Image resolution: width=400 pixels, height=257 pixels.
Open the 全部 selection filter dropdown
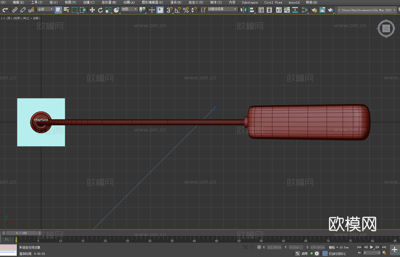[x=46, y=9]
